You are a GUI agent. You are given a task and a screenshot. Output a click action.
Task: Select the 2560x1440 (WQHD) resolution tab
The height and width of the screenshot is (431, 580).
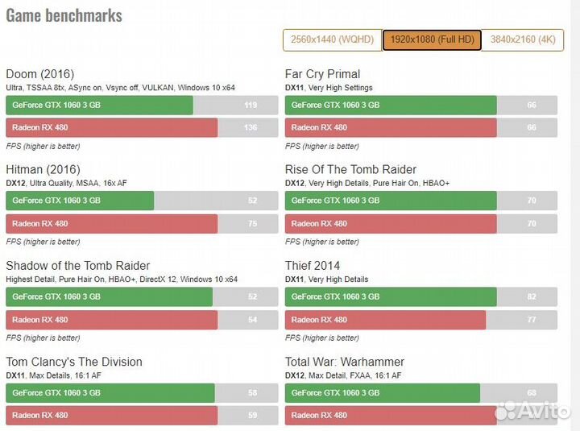tap(331, 39)
